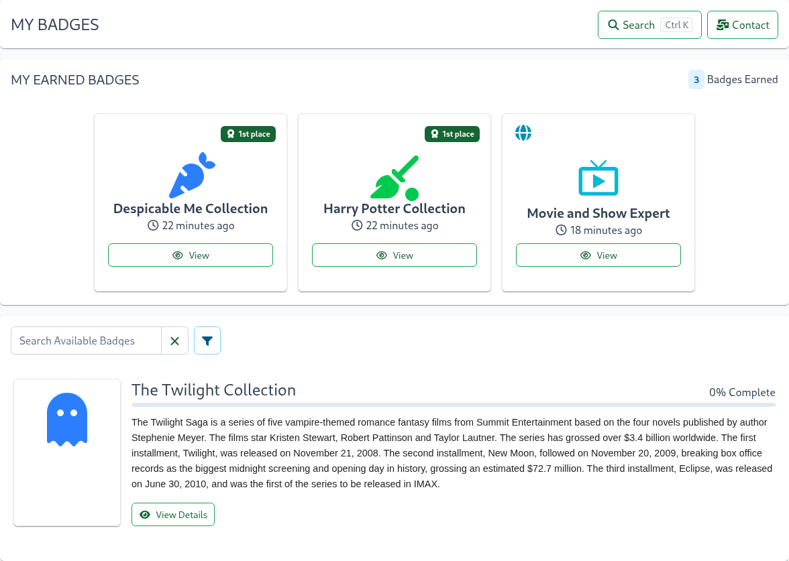The height and width of the screenshot is (561, 789).
Task: Click the 1st place ribbon on Harry Potter
Action: 452,134
